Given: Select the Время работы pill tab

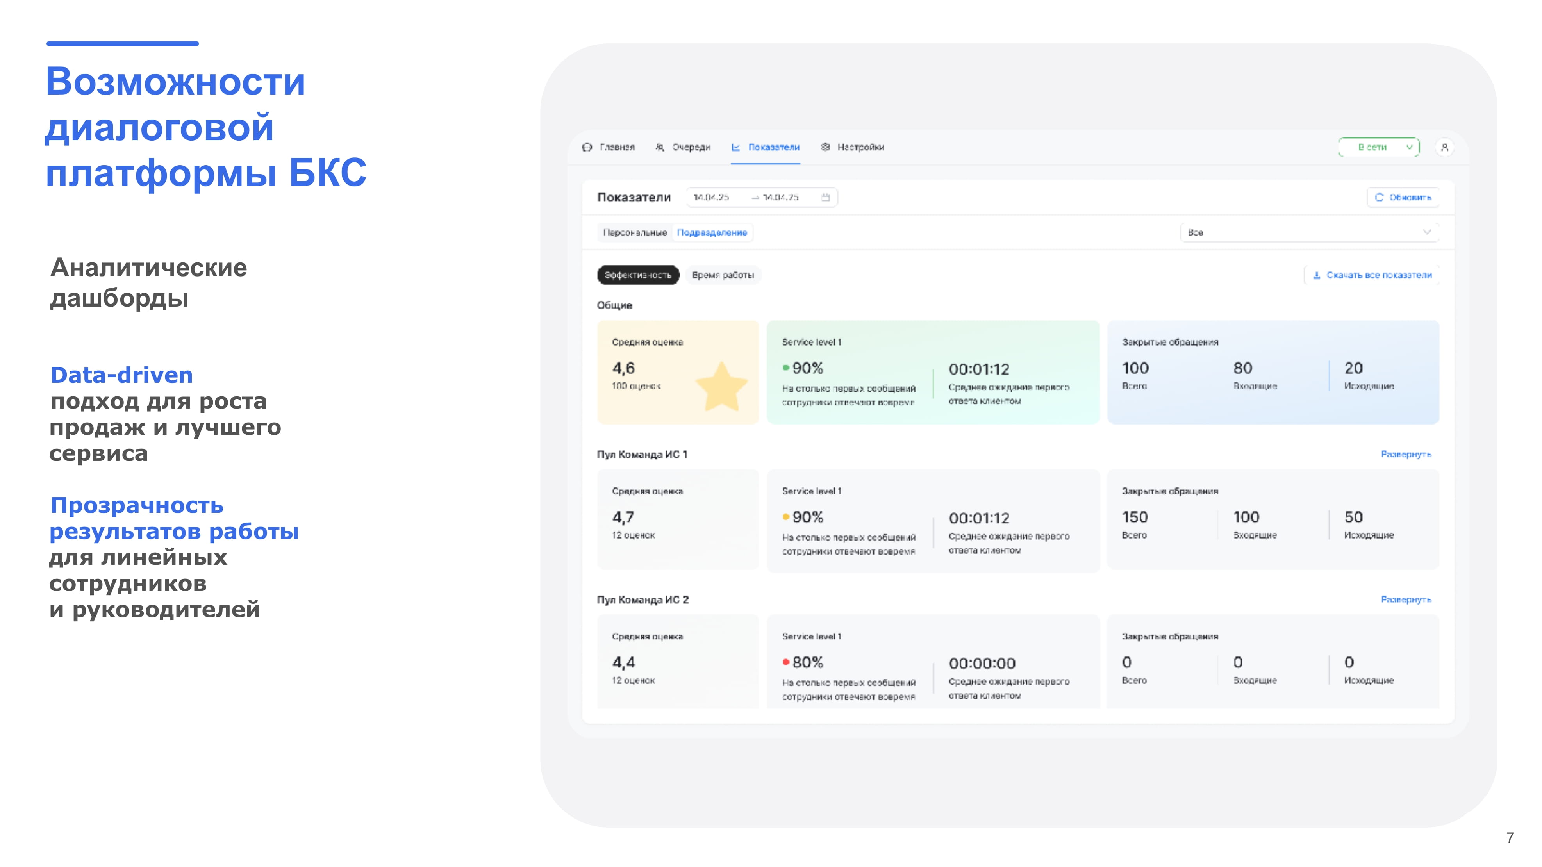Looking at the screenshot, I should click(723, 275).
